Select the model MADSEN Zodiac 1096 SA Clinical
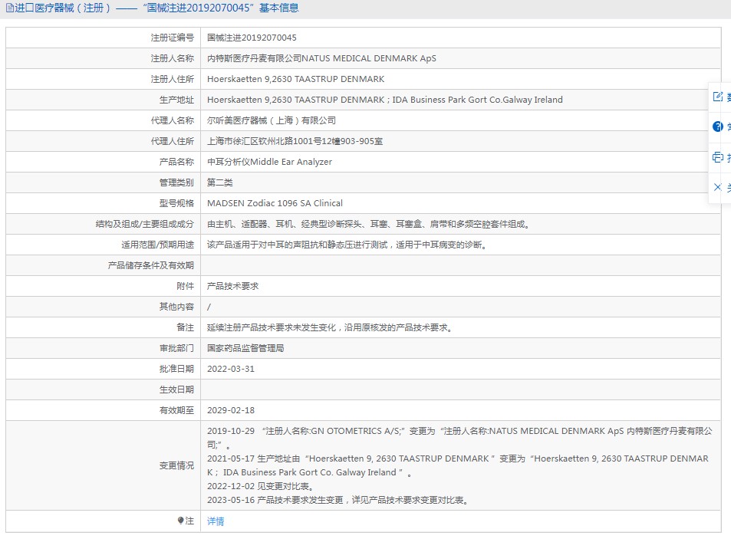The image size is (731, 539). [x=275, y=203]
